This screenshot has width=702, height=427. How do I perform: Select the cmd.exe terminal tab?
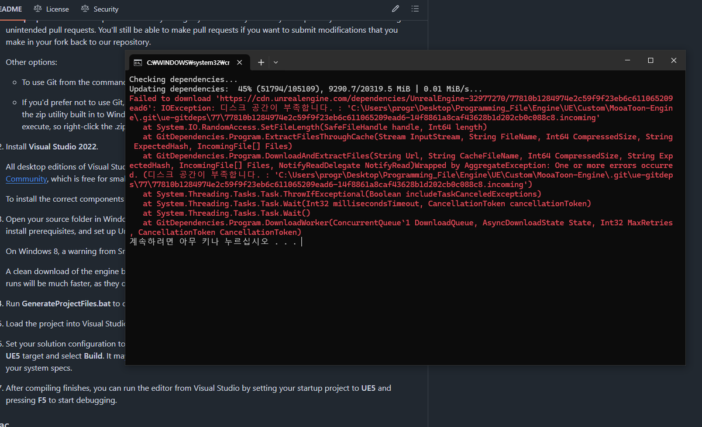click(x=188, y=62)
